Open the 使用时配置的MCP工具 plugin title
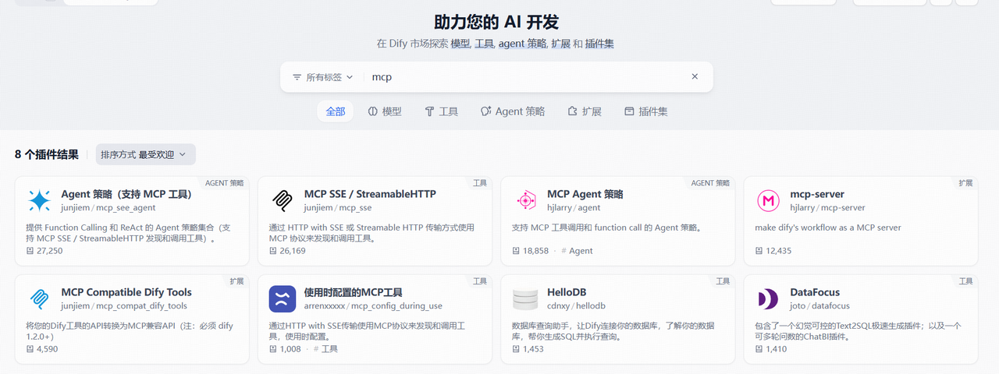 354,292
